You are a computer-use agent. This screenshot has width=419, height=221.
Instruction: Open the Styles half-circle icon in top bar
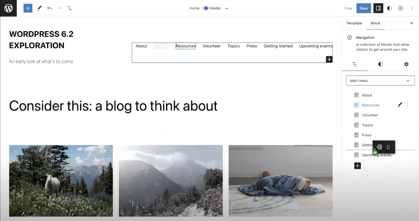[x=389, y=8]
